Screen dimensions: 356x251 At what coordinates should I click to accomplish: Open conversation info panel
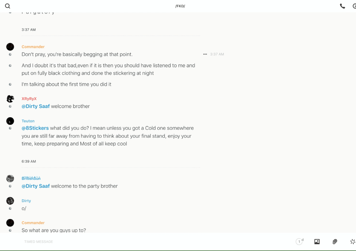tap(354, 6)
